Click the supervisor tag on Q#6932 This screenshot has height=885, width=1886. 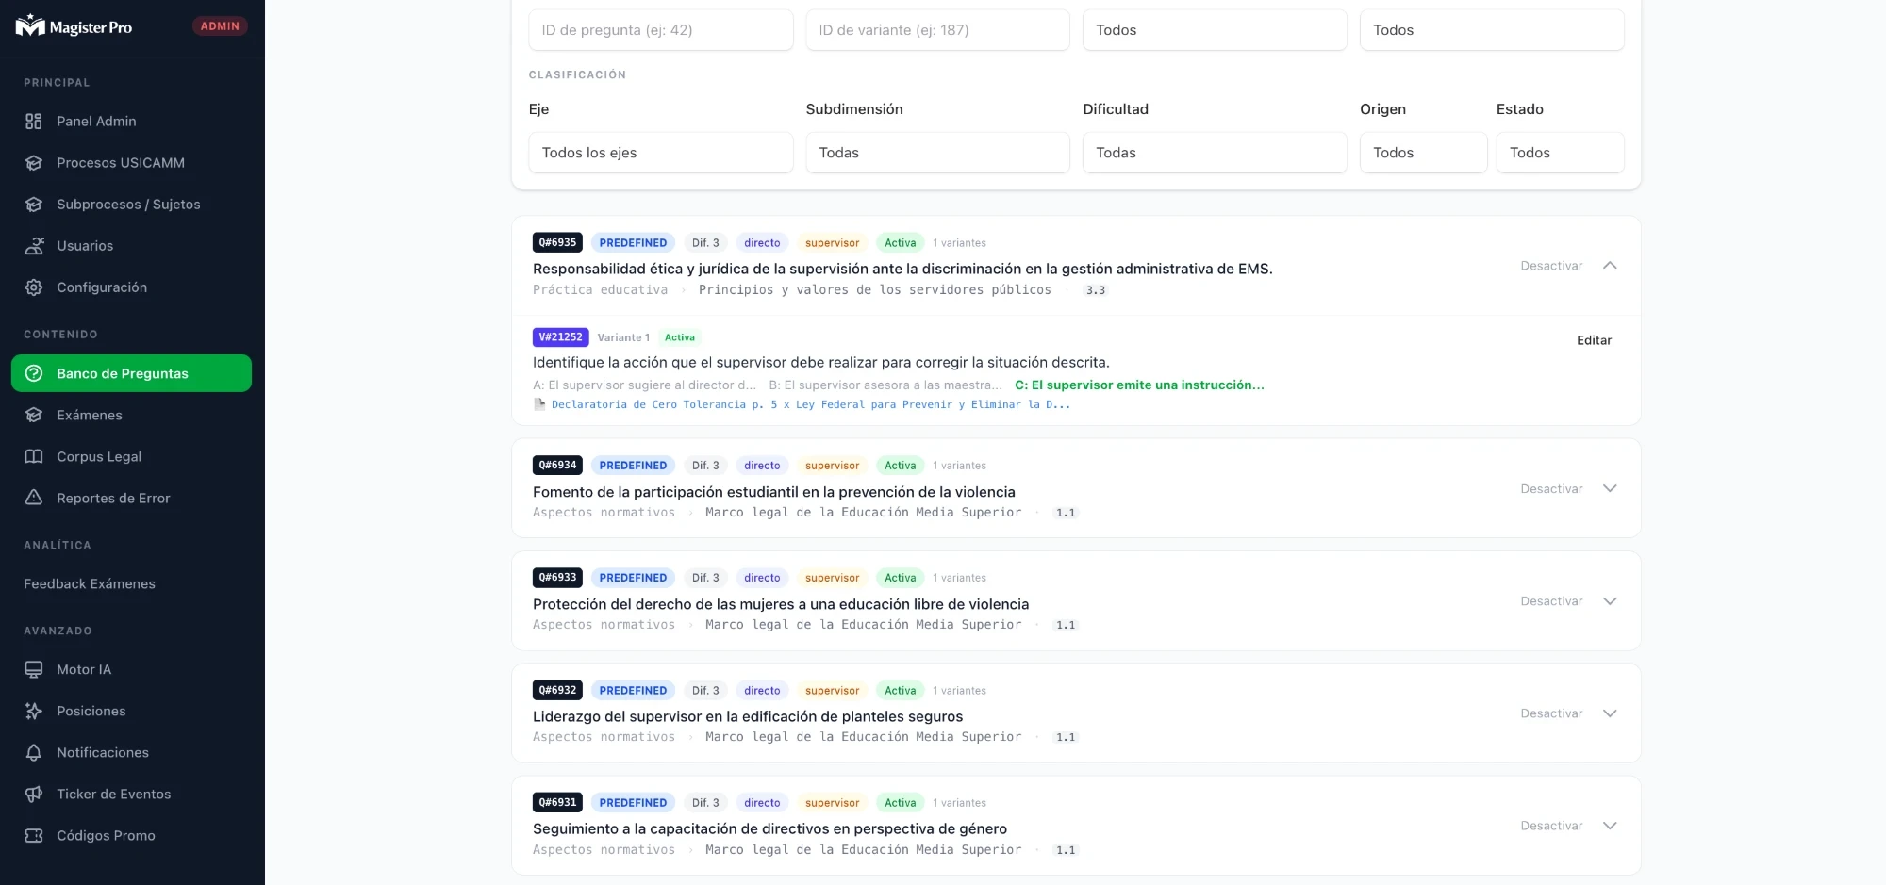pos(832,691)
